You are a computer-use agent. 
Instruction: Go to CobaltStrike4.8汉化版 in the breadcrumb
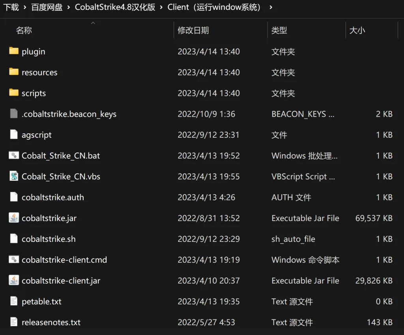tap(115, 7)
